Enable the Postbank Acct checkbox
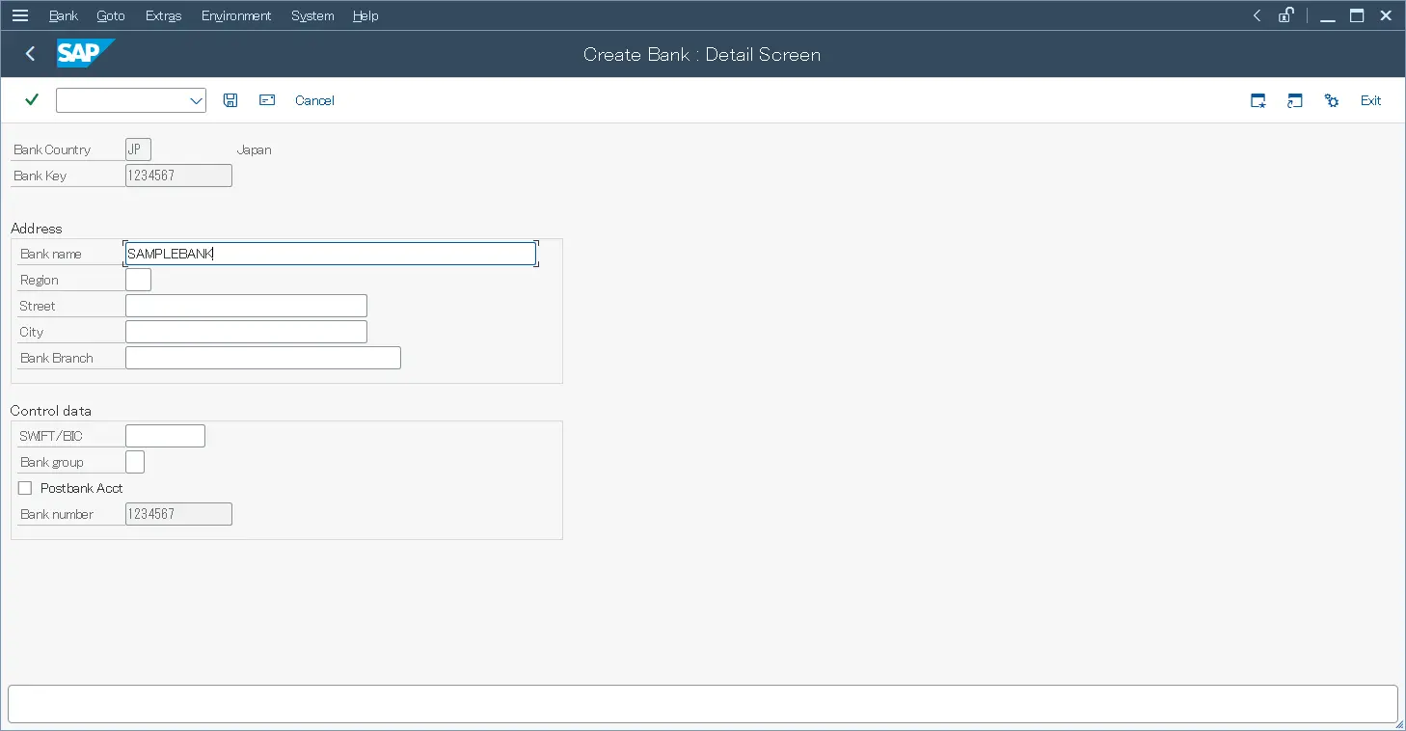 (x=25, y=487)
